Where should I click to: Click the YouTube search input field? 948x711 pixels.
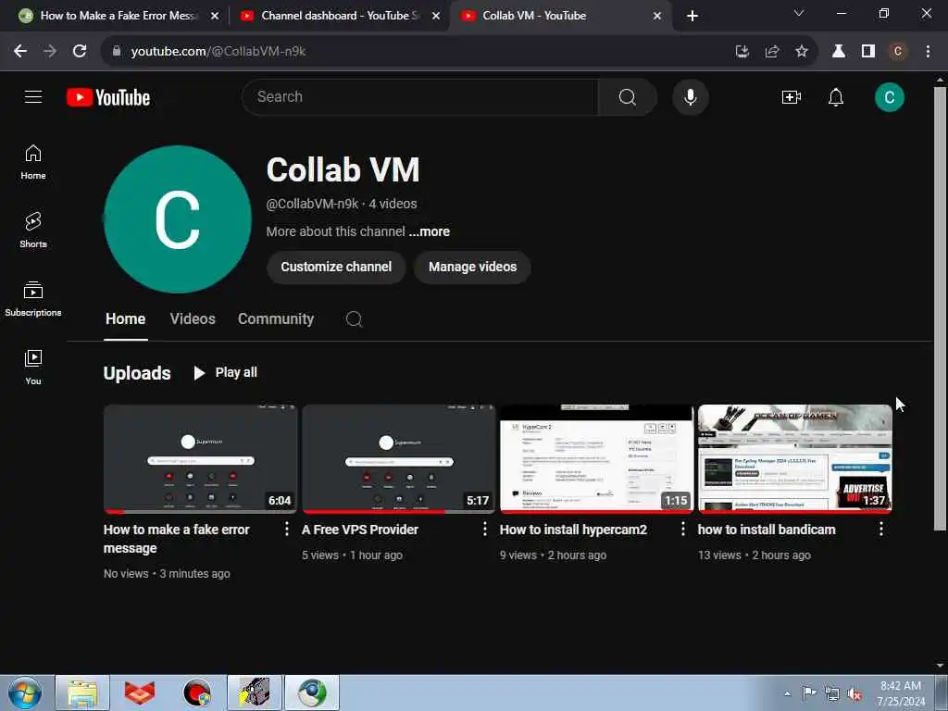pyautogui.click(x=420, y=96)
